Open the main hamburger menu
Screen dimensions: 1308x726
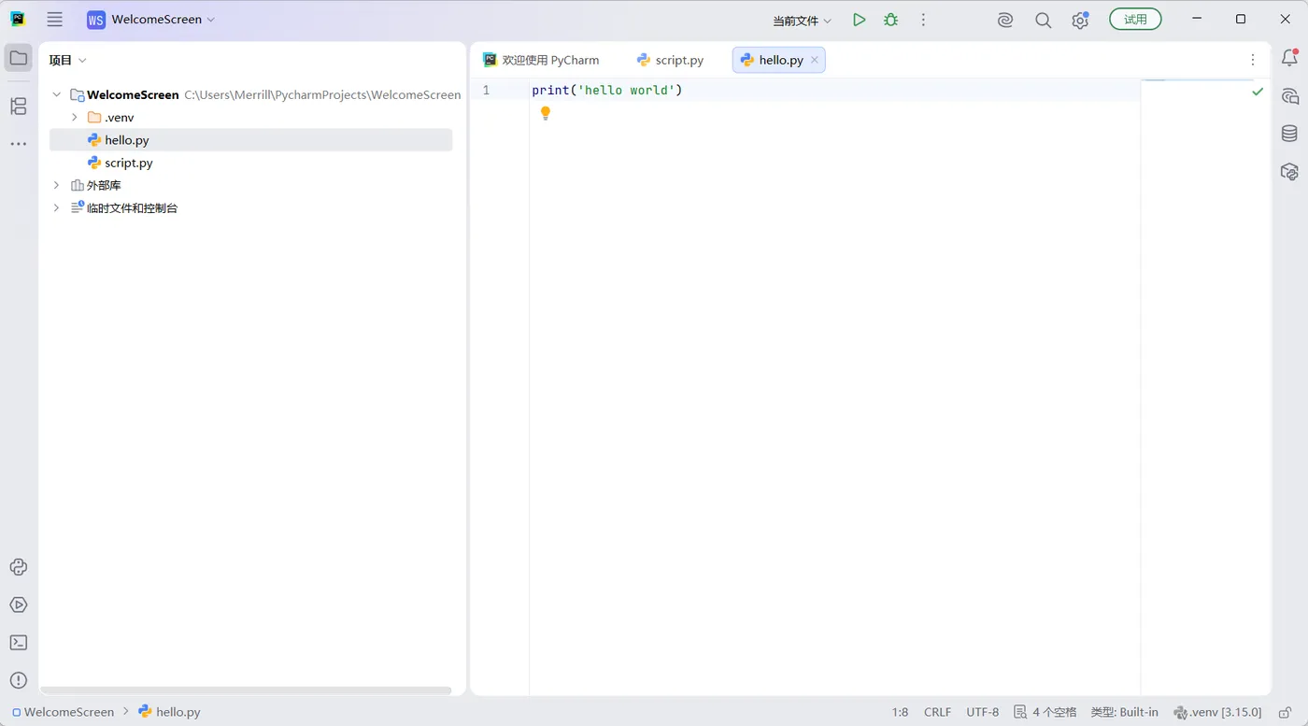click(55, 20)
